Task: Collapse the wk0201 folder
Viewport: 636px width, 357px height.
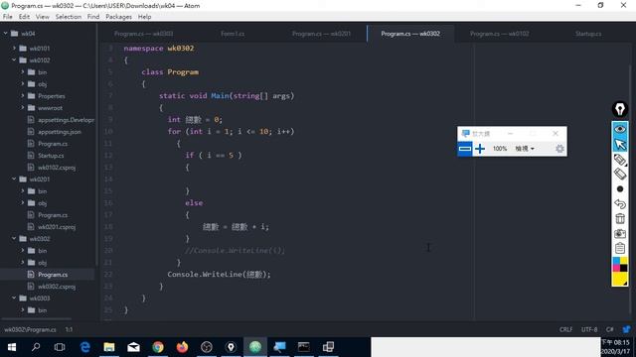Action: tap(14, 178)
